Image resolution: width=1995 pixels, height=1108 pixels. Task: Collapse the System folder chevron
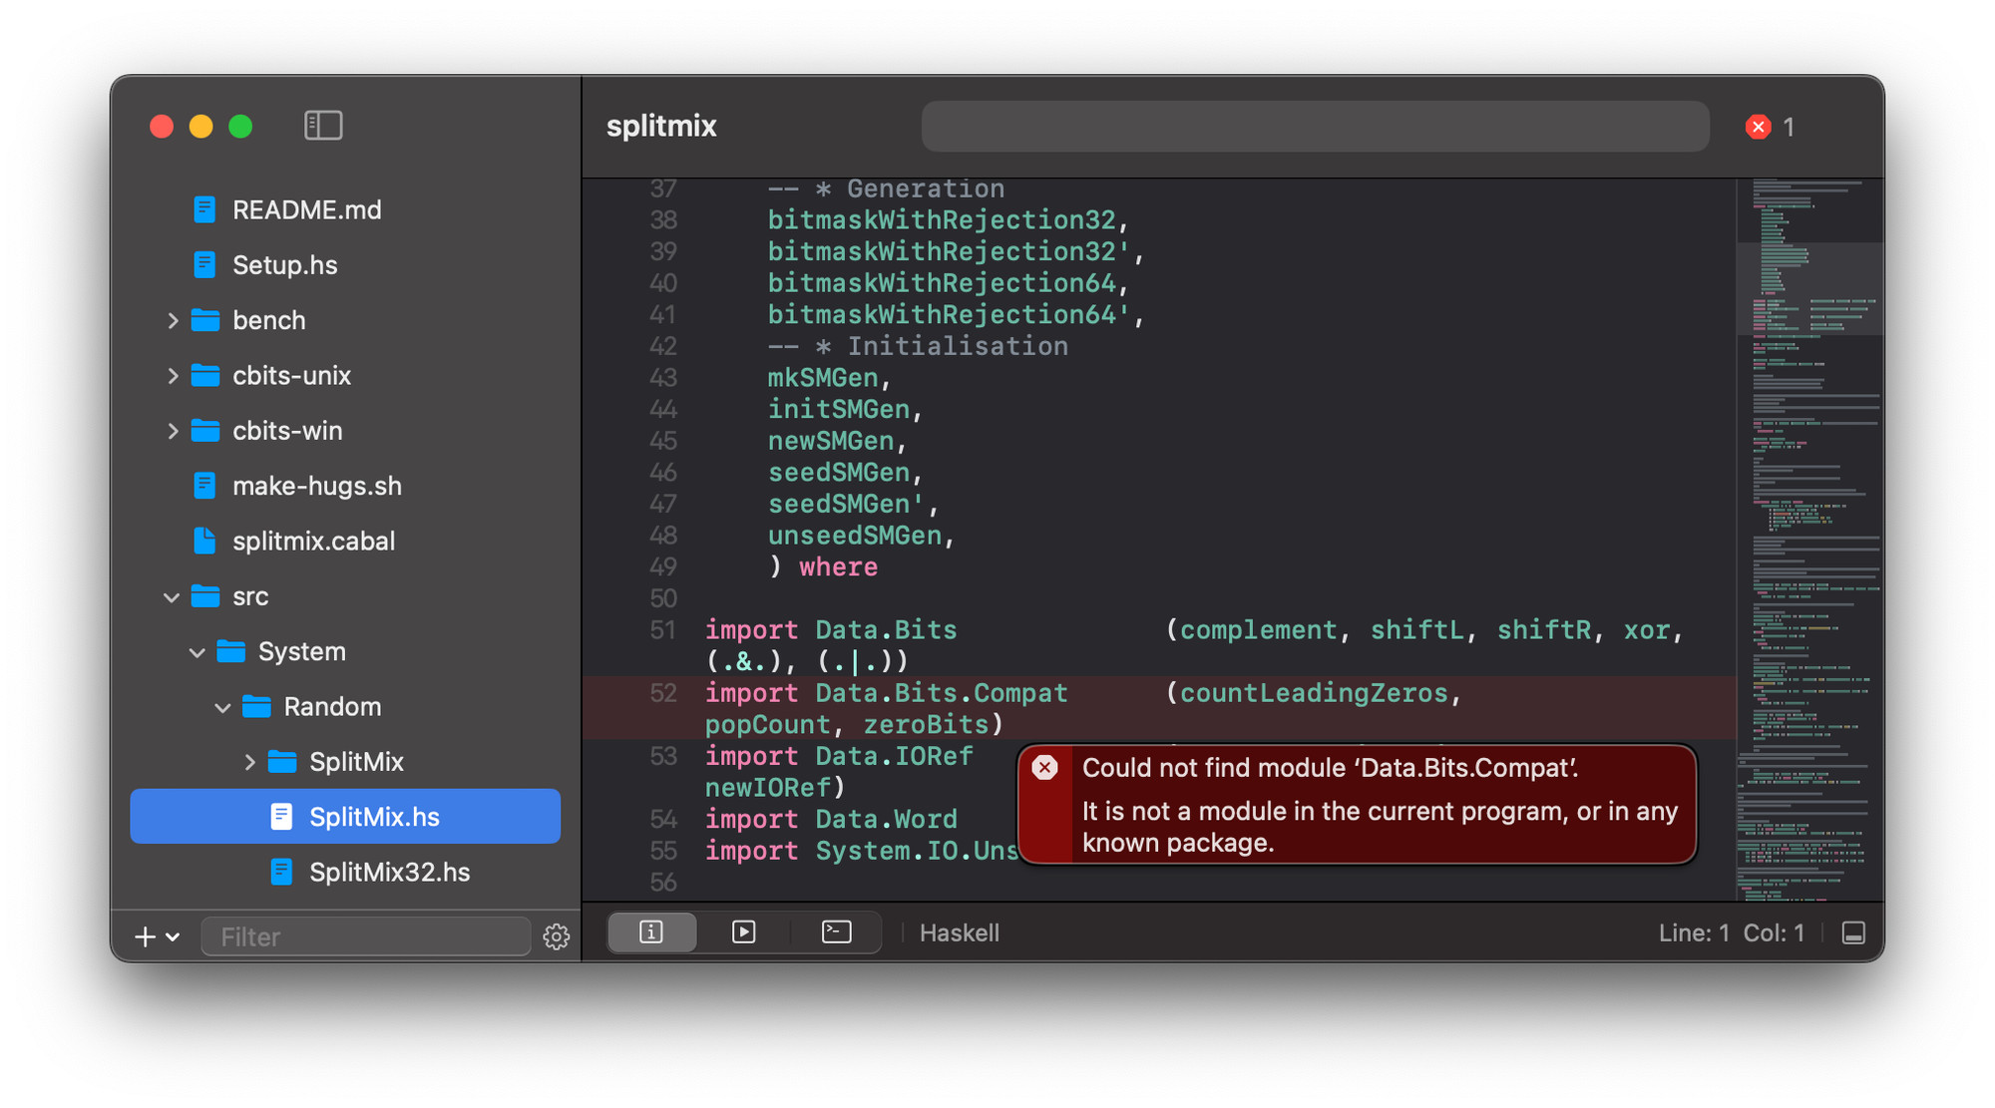pyautogui.click(x=197, y=652)
